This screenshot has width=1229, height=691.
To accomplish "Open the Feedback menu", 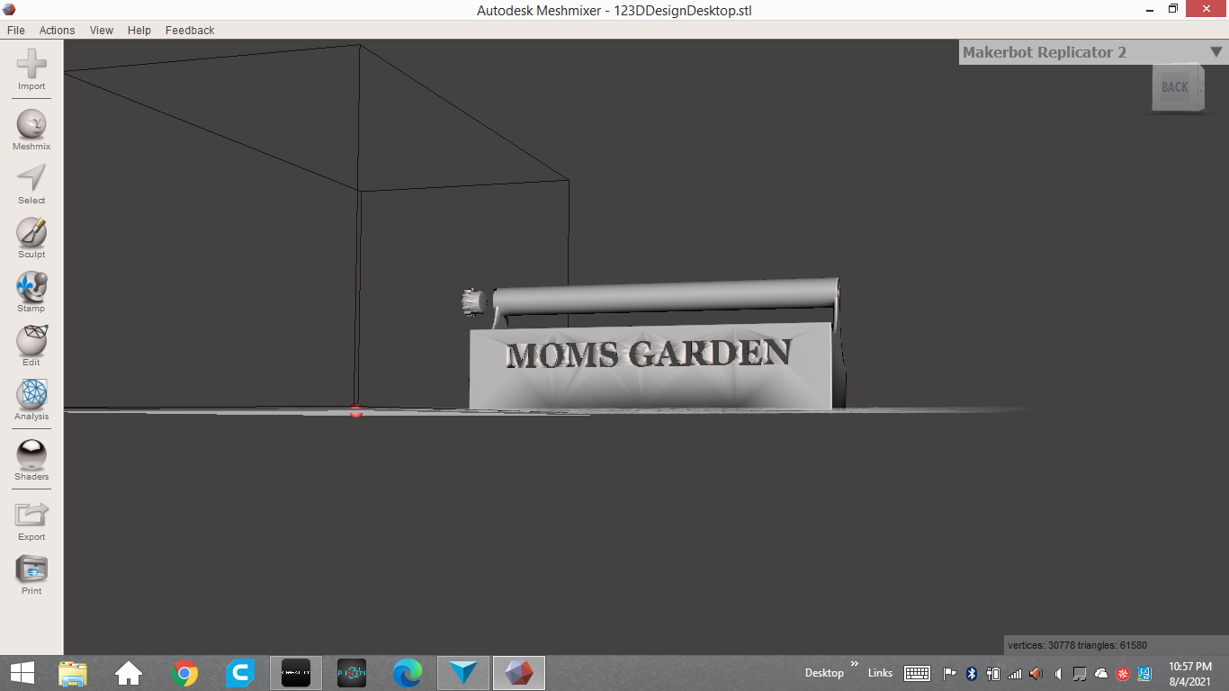I will pos(190,31).
